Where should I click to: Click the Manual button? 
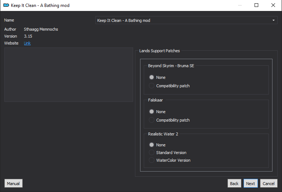(x=13, y=183)
